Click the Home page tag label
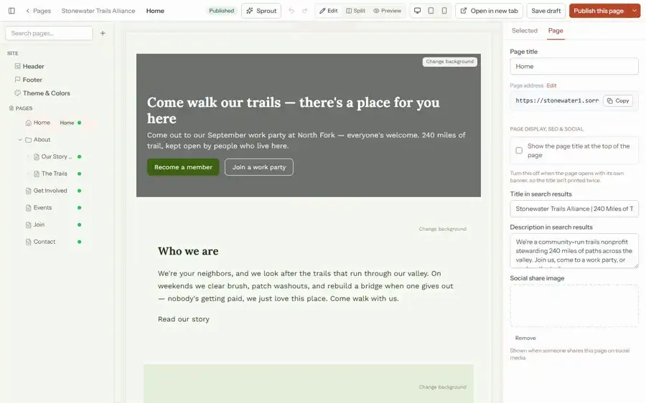This screenshot has width=646, height=403. point(67,123)
